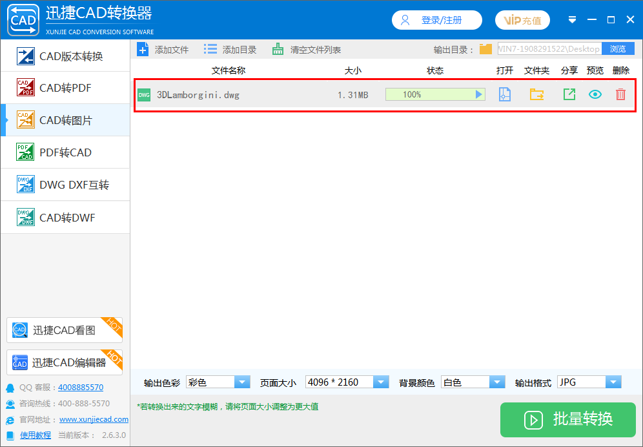Screen dimensions: 643x447
Task: Open 迅捷CAD编辑器 promo button
Action: (x=65, y=362)
